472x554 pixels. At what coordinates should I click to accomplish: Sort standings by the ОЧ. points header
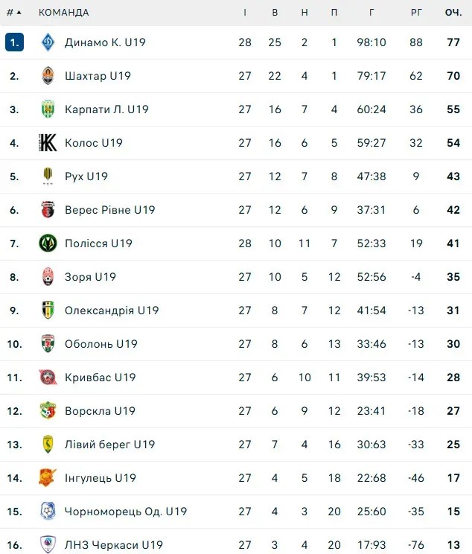[453, 13]
